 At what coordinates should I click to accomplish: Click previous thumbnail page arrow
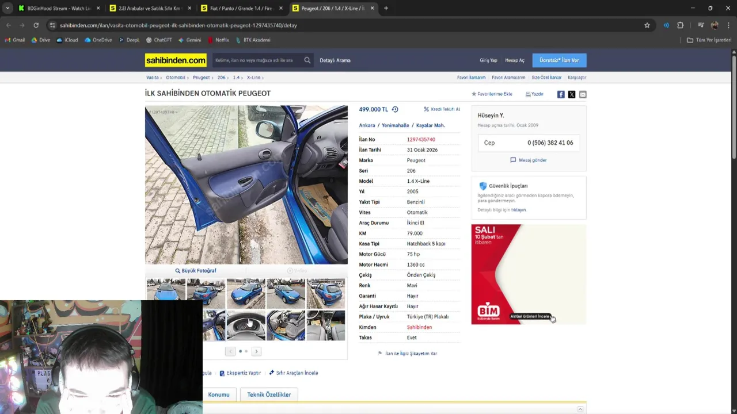coord(230,351)
